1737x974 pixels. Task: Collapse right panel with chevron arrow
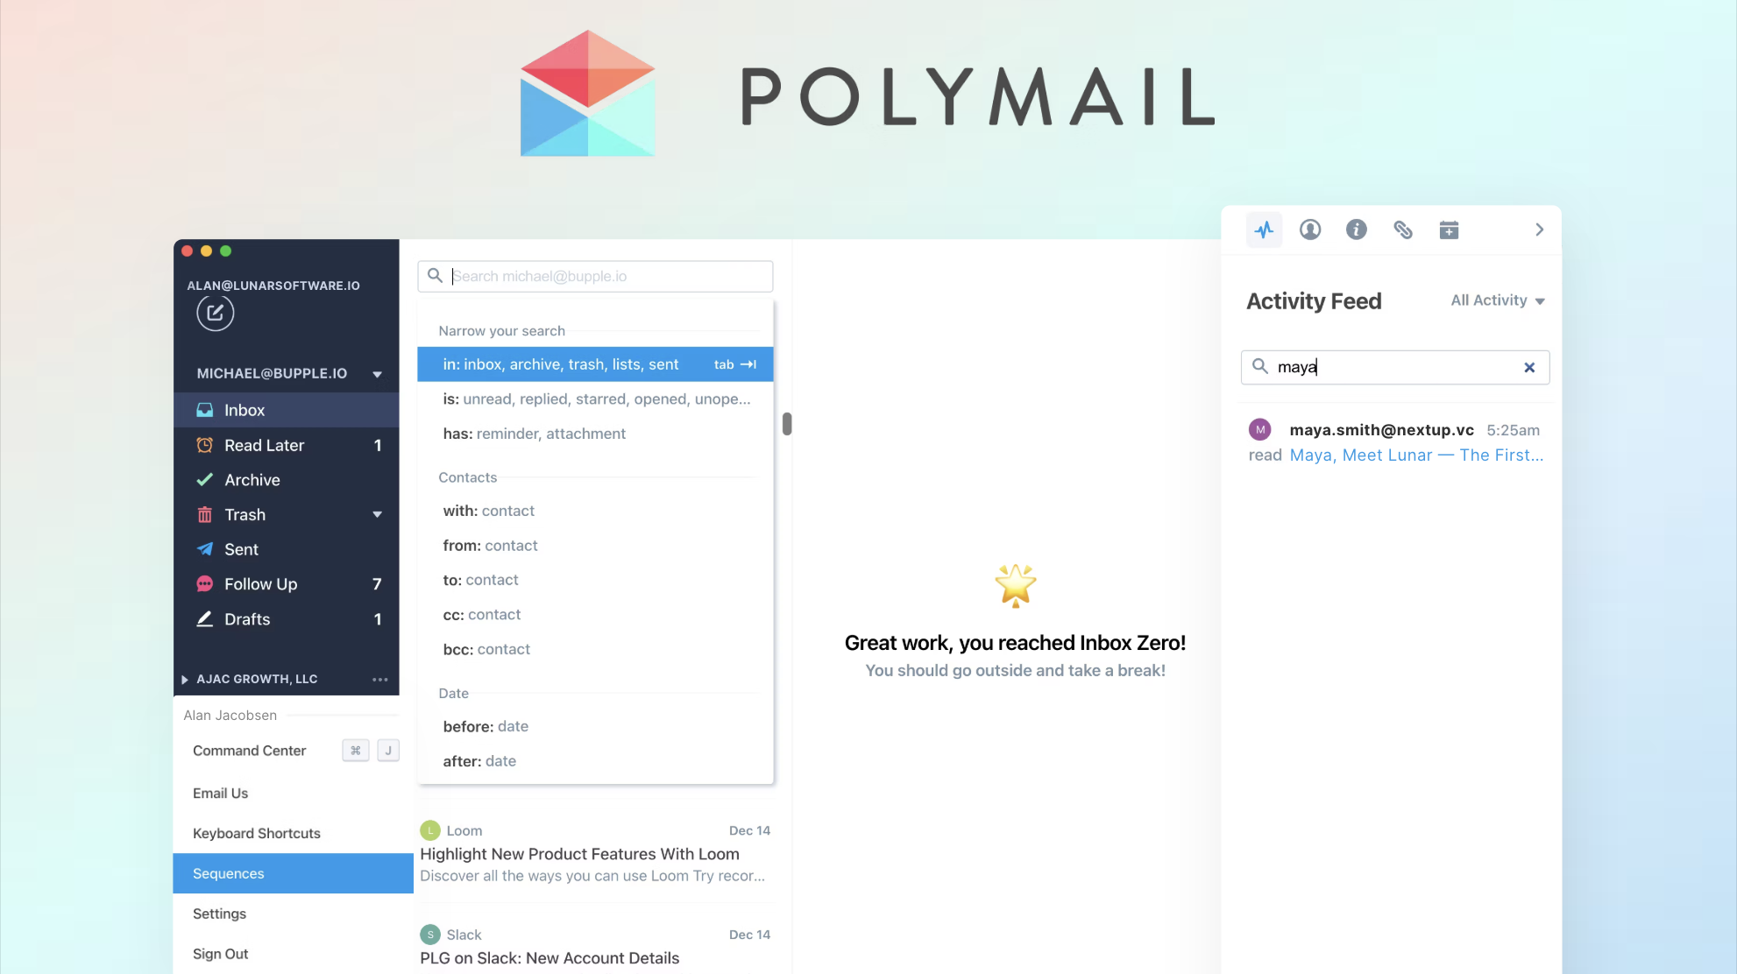(1539, 229)
